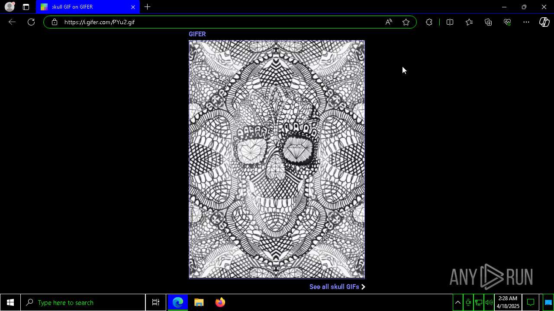Open the Meet Now tray icon

(x=468, y=302)
